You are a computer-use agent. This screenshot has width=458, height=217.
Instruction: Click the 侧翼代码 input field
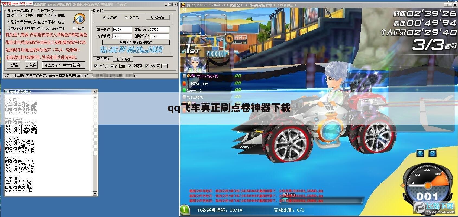pyautogui.click(x=159, y=36)
